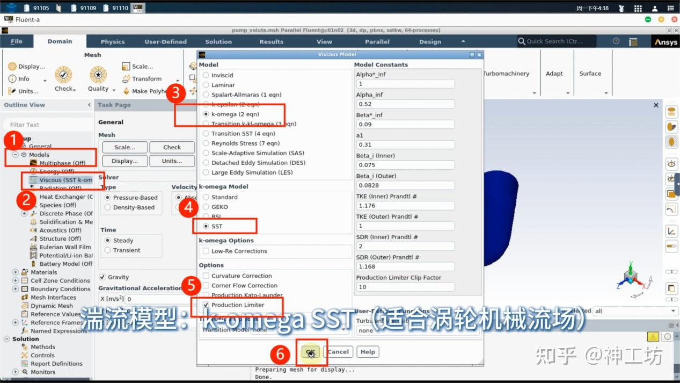The width and height of the screenshot is (680, 383).
Task: Switch to the User-Defined tab
Action: pos(166,41)
